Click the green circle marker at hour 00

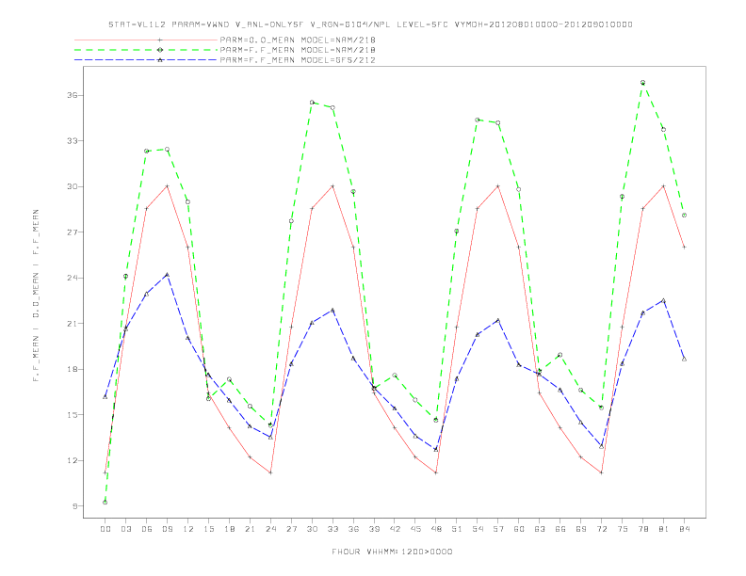tap(105, 503)
